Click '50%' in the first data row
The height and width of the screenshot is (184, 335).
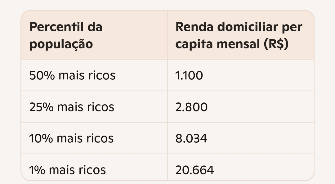pyautogui.click(x=42, y=75)
